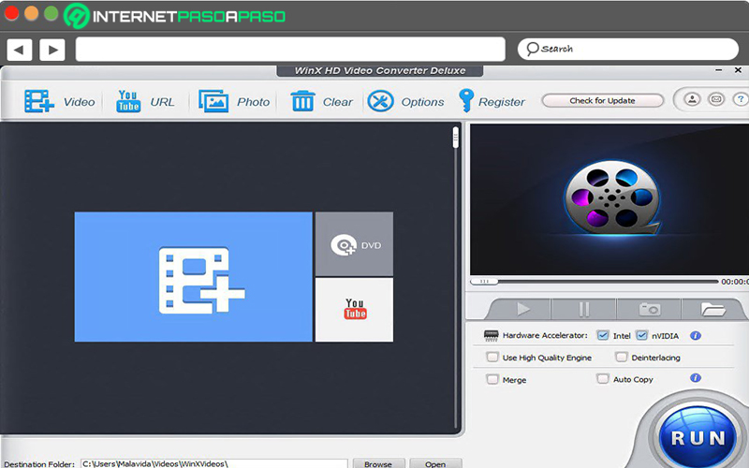
Task: Click the Open destination folder button
Action: coord(435,463)
